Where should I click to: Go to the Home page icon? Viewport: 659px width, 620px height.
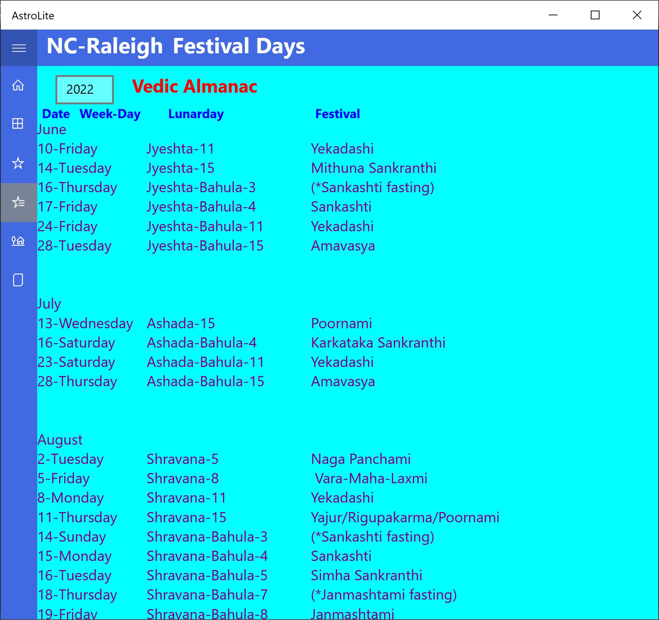tap(18, 85)
